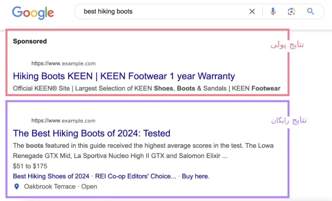Click the sponsored result's example.com URL

pos(63,64)
